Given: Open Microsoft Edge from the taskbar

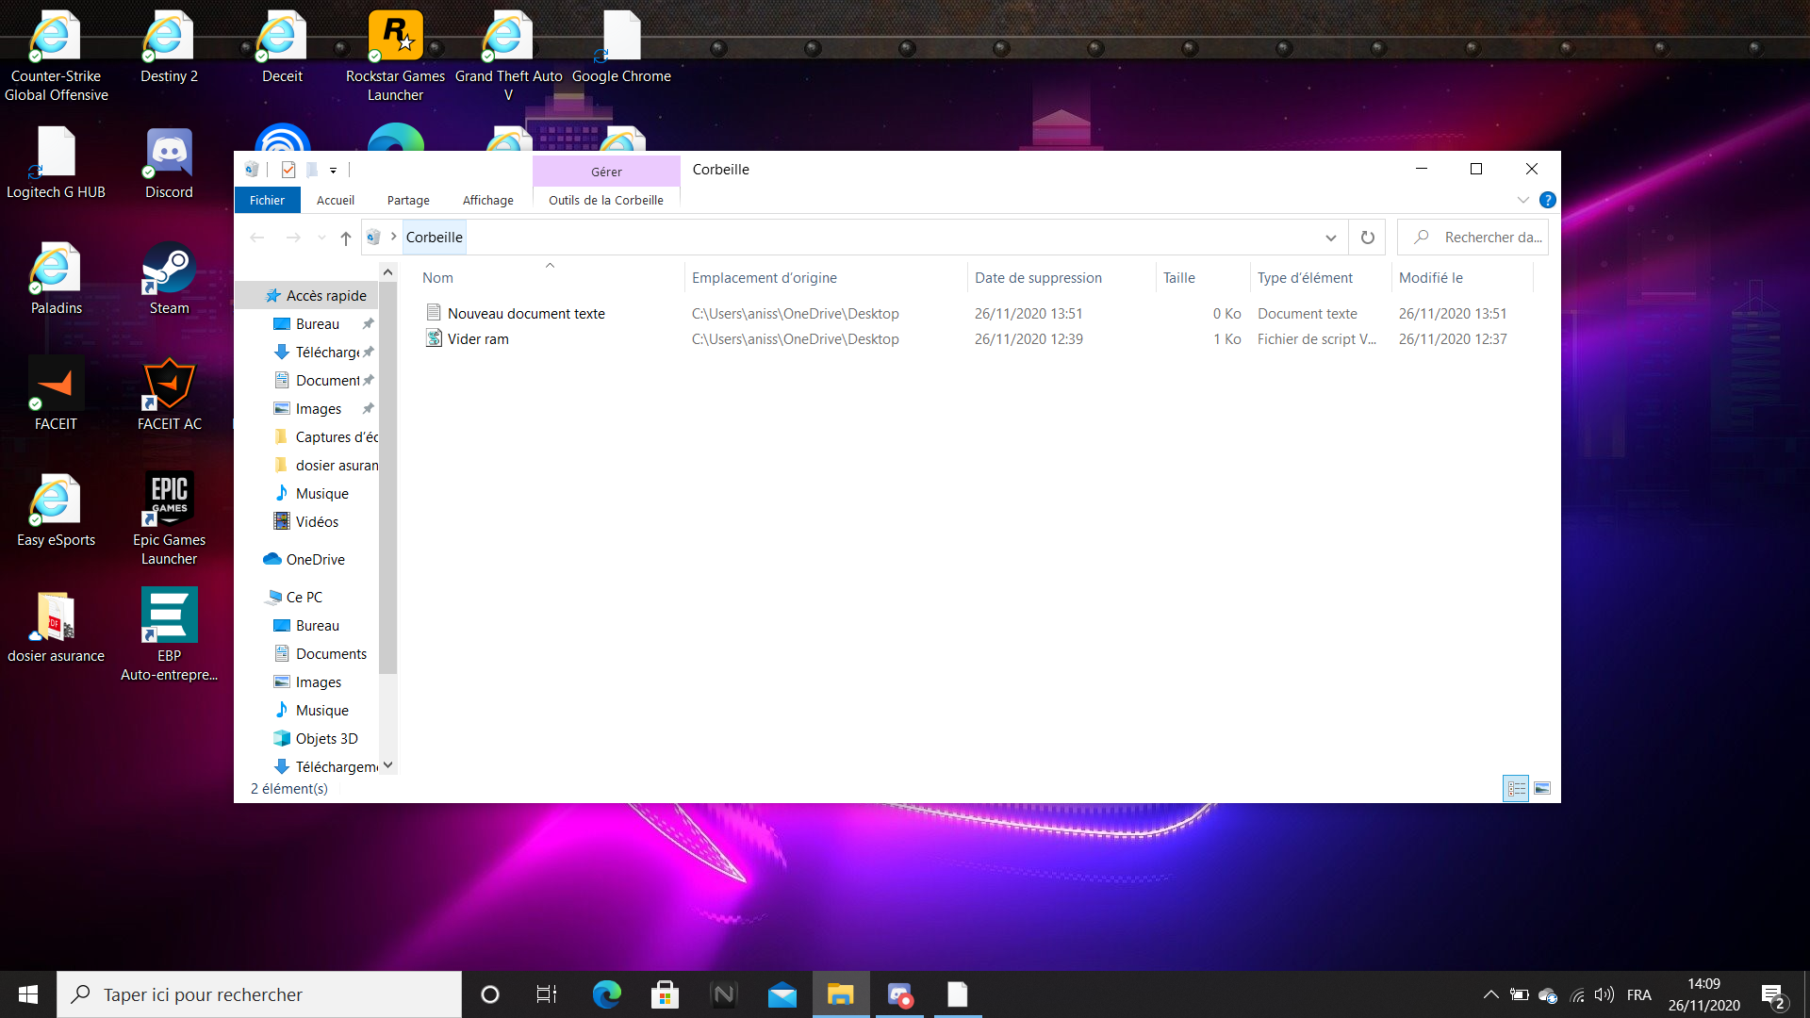Looking at the screenshot, I should (x=606, y=994).
